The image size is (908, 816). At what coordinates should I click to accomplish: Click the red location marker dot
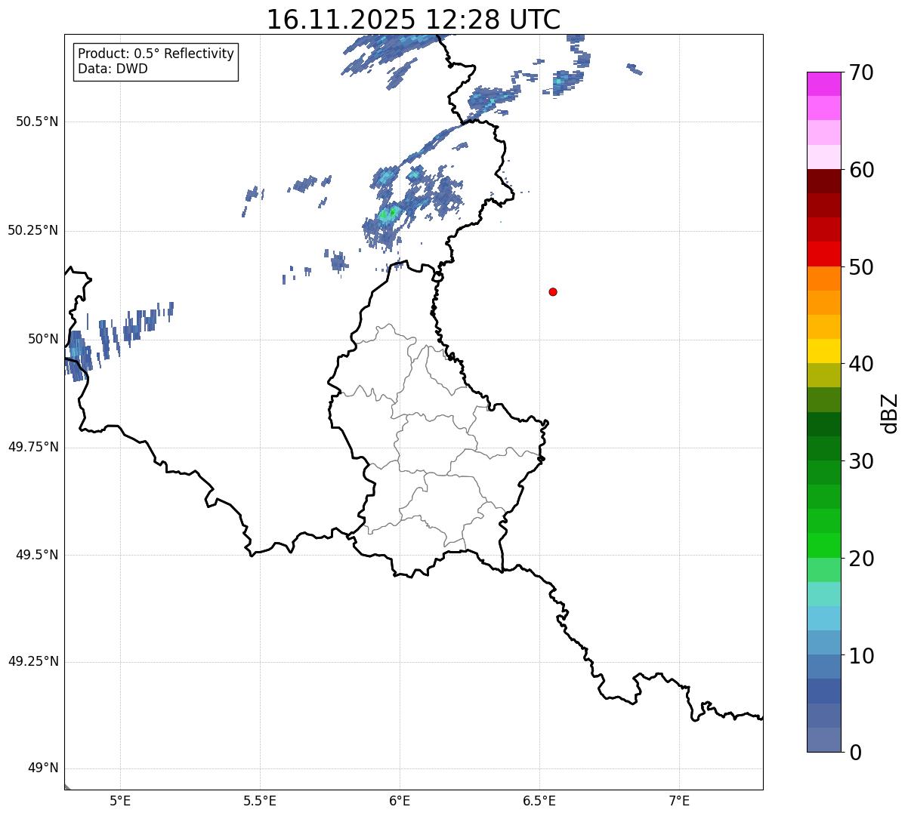click(553, 291)
